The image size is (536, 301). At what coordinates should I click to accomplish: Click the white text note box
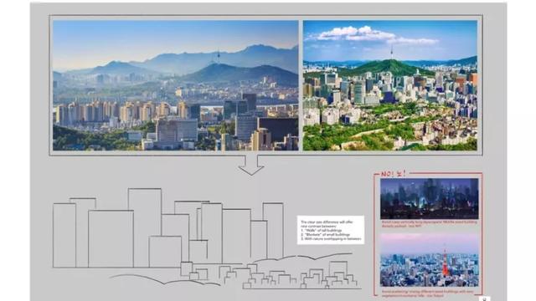point(331,230)
